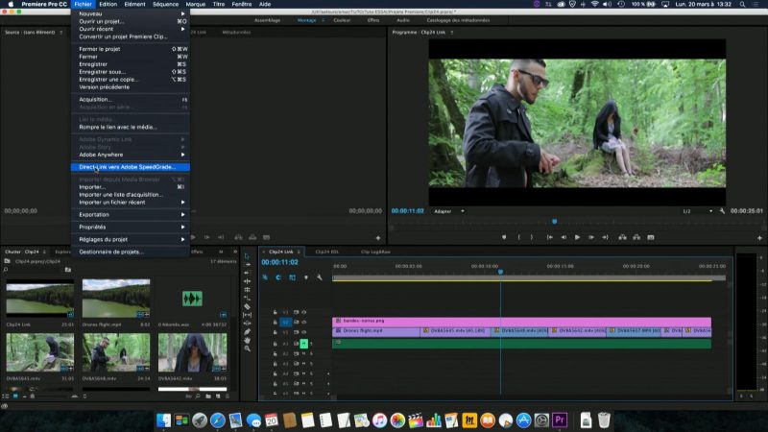Choose Enregistrer sous in Fichier menu
Viewport: 768px width, 432px height.
click(131, 72)
